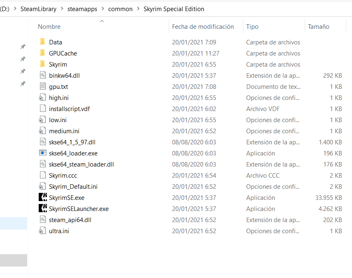Click the skse64_1_5_97.dll file icon

pyautogui.click(x=43, y=142)
